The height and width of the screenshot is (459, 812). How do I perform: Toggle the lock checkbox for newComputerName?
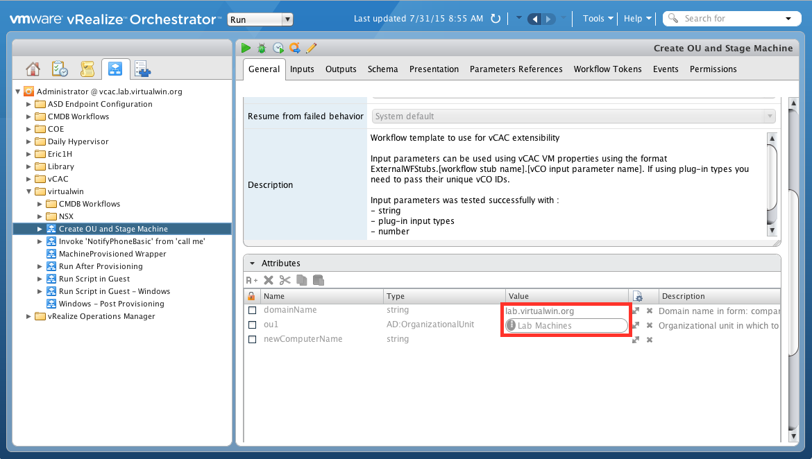coord(252,340)
